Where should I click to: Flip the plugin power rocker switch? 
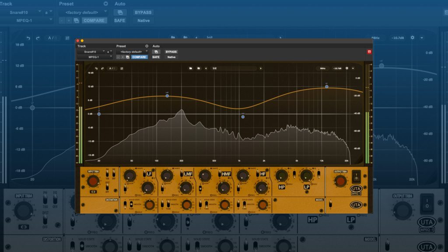(x=356, y=176)
